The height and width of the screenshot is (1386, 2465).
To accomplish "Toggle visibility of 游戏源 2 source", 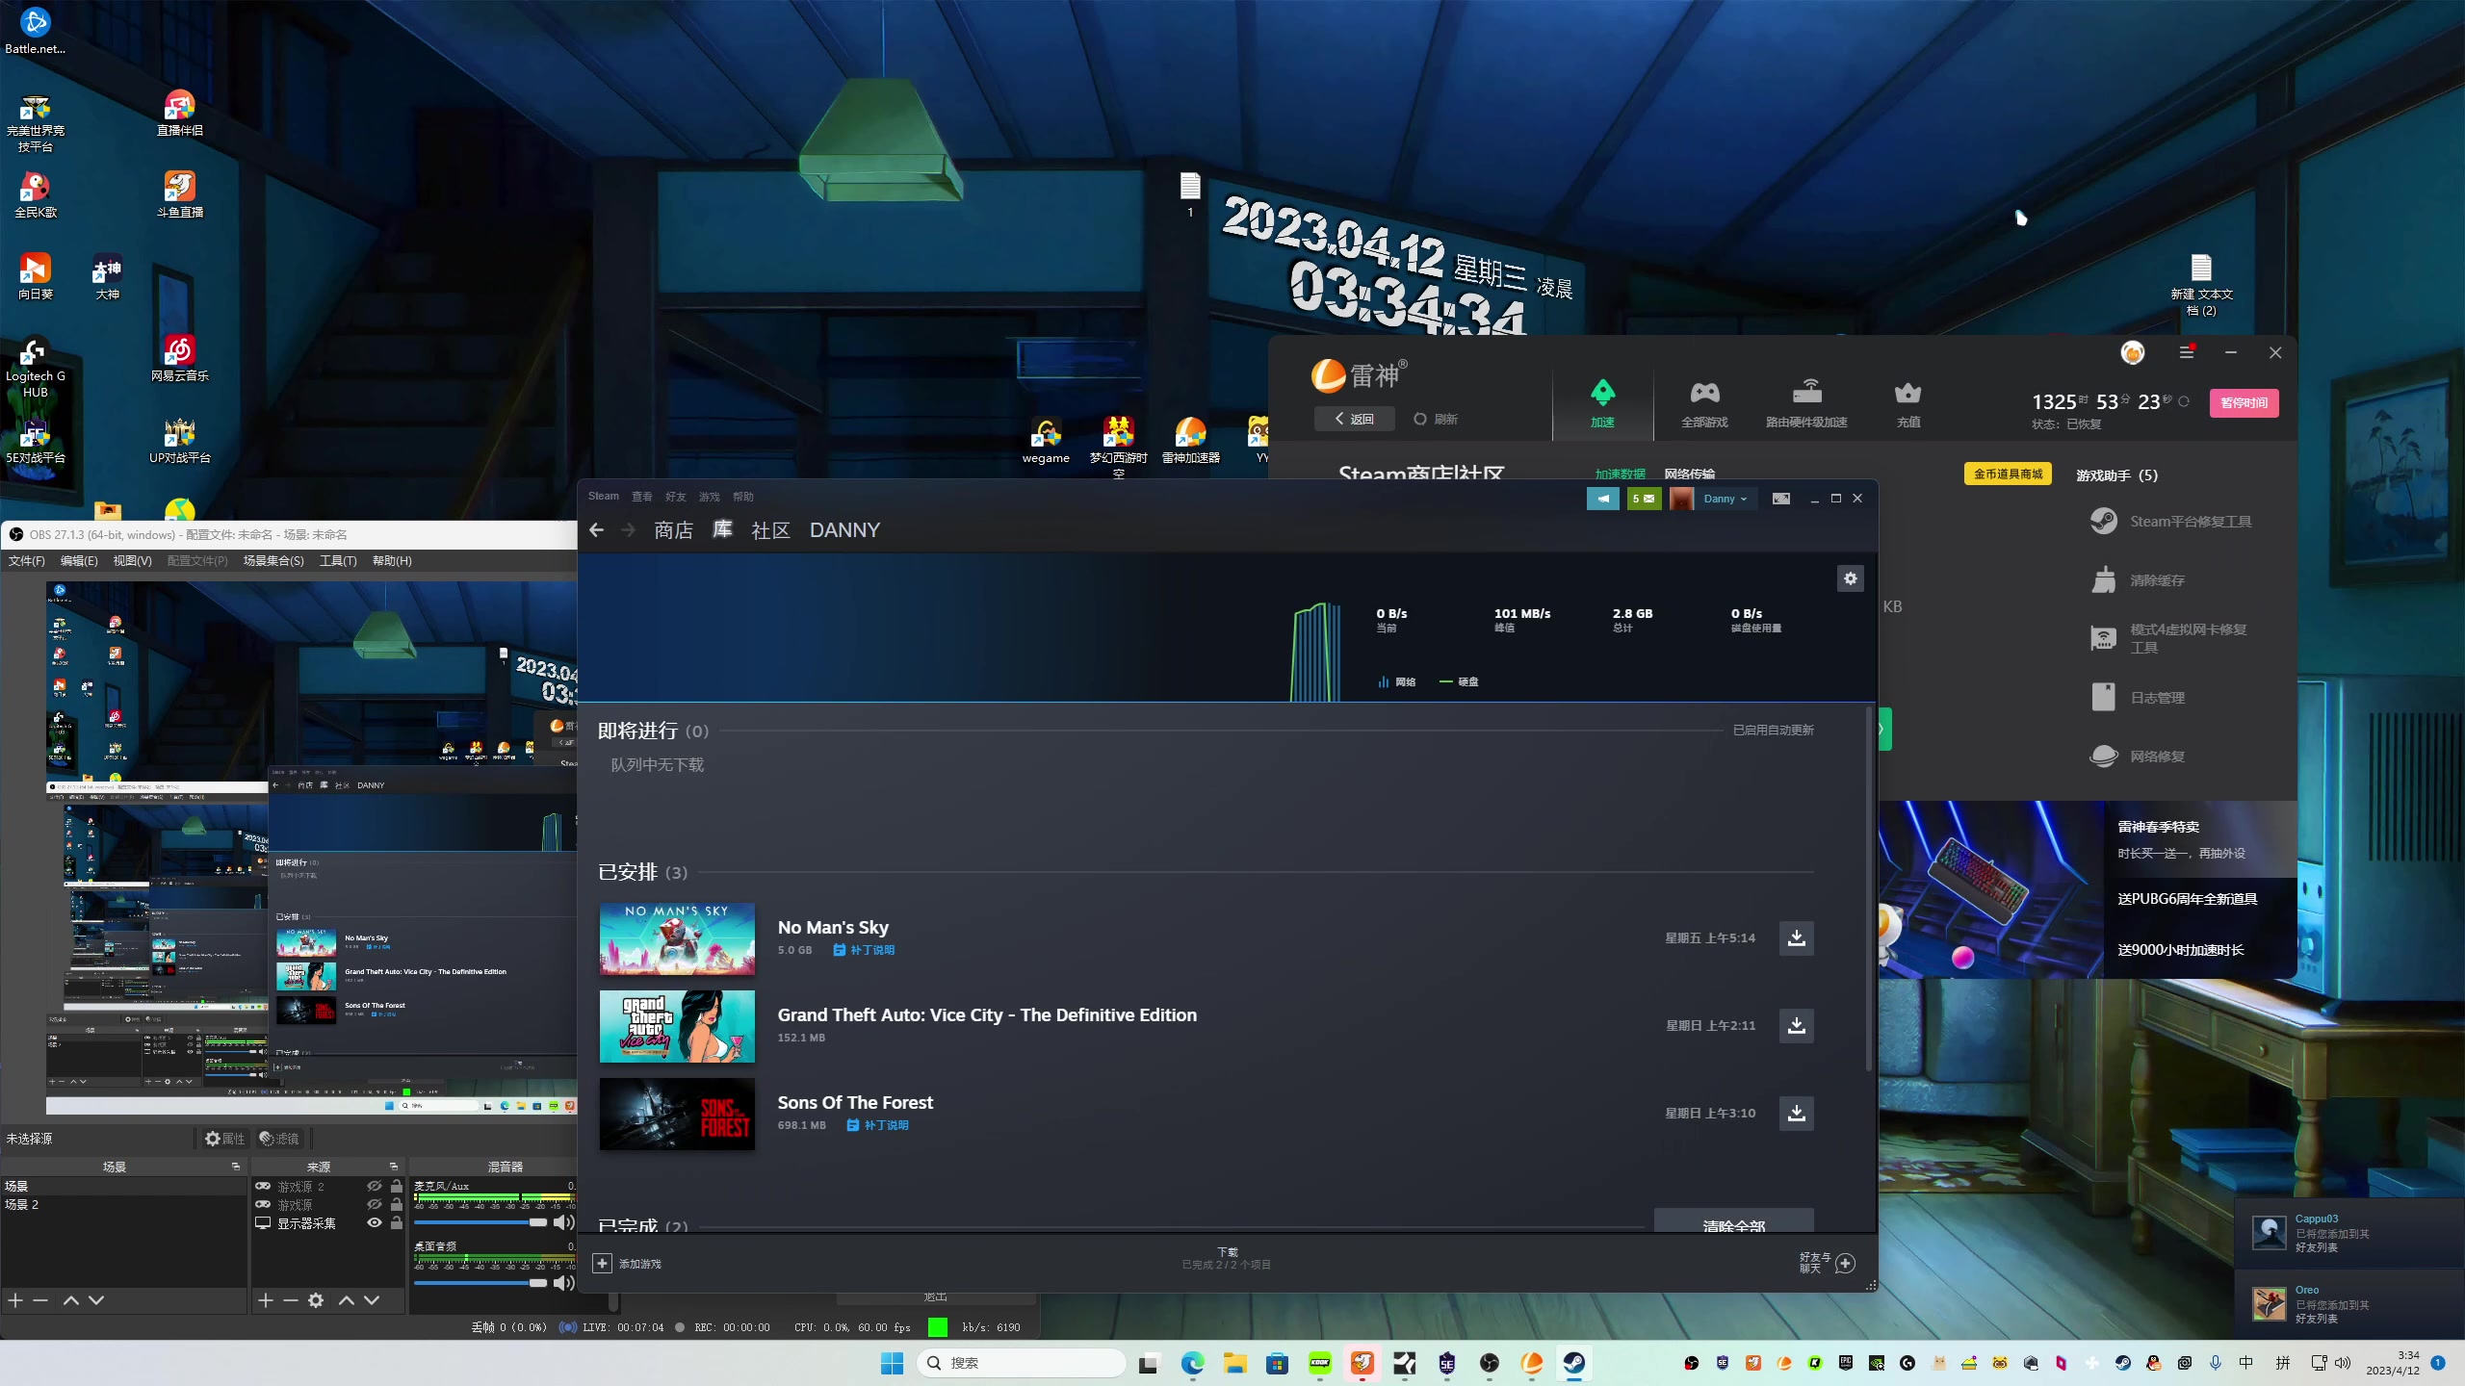I will pyautogui.click(x=375, y=1187).
